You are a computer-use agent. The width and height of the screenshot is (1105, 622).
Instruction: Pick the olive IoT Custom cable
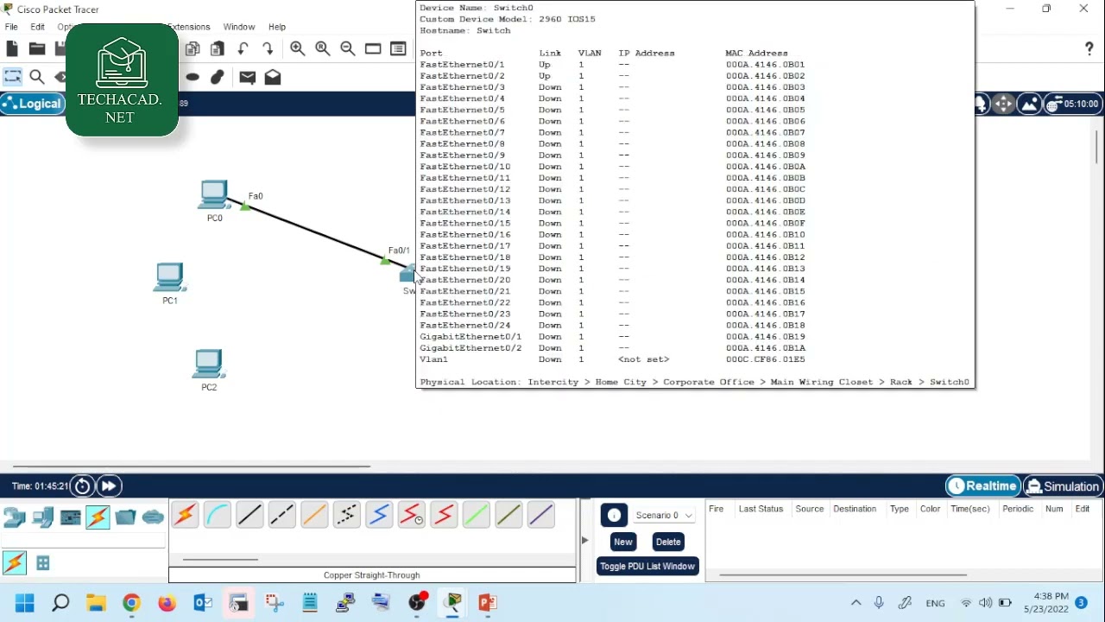508,516
